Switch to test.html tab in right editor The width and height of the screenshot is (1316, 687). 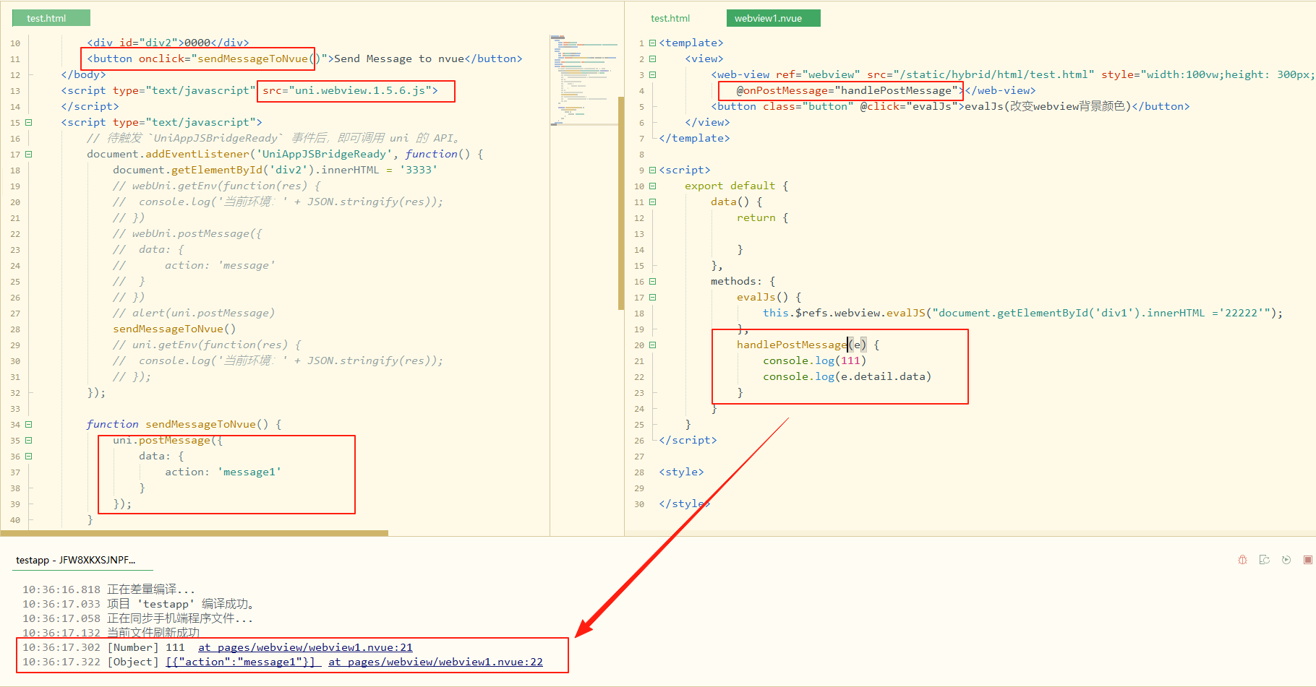[670, 18]
